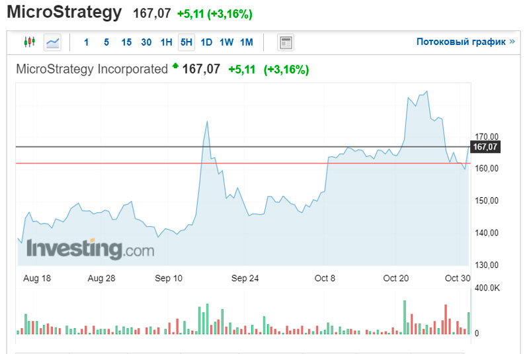Click the Oct 20 date marker on time axis
This screenshot has width=529, height=354.
tap(395, 279)
